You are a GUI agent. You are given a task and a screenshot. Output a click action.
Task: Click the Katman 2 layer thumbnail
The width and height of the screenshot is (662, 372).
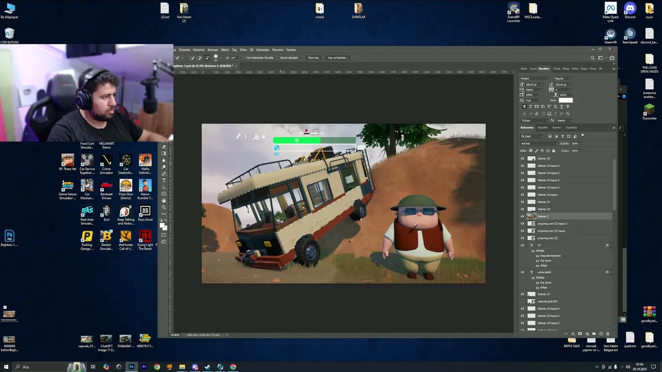[531, 216]
